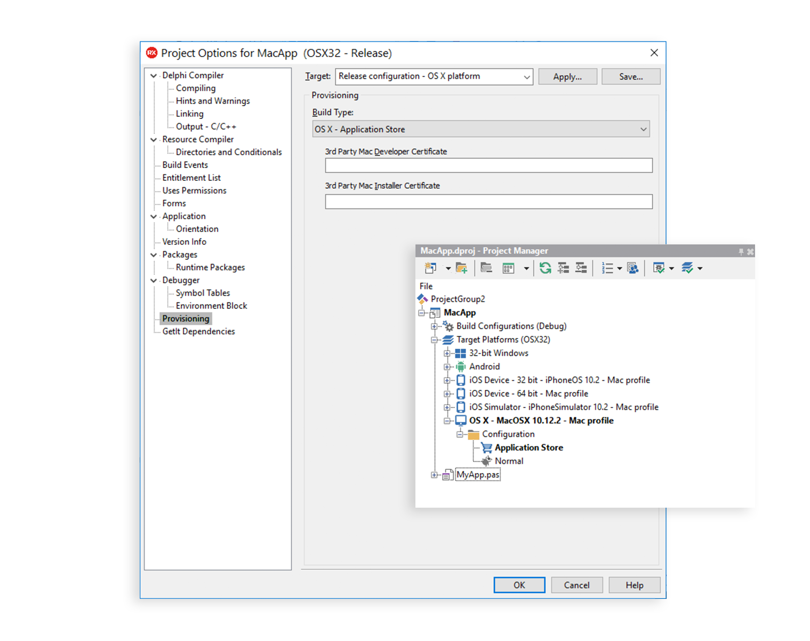Select Environment Block in the tree
Screen dimensions: 810x641
[x=211, y=306]
